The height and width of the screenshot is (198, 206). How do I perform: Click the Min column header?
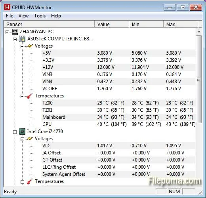tap(146, 24)
